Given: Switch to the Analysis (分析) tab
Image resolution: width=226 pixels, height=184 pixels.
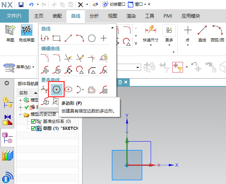Looking at the screenshot, I should (x=94, y=16).
